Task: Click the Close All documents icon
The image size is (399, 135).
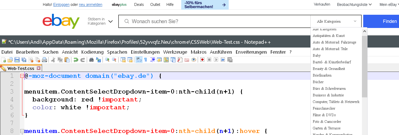Action: (x=38, y=60)
